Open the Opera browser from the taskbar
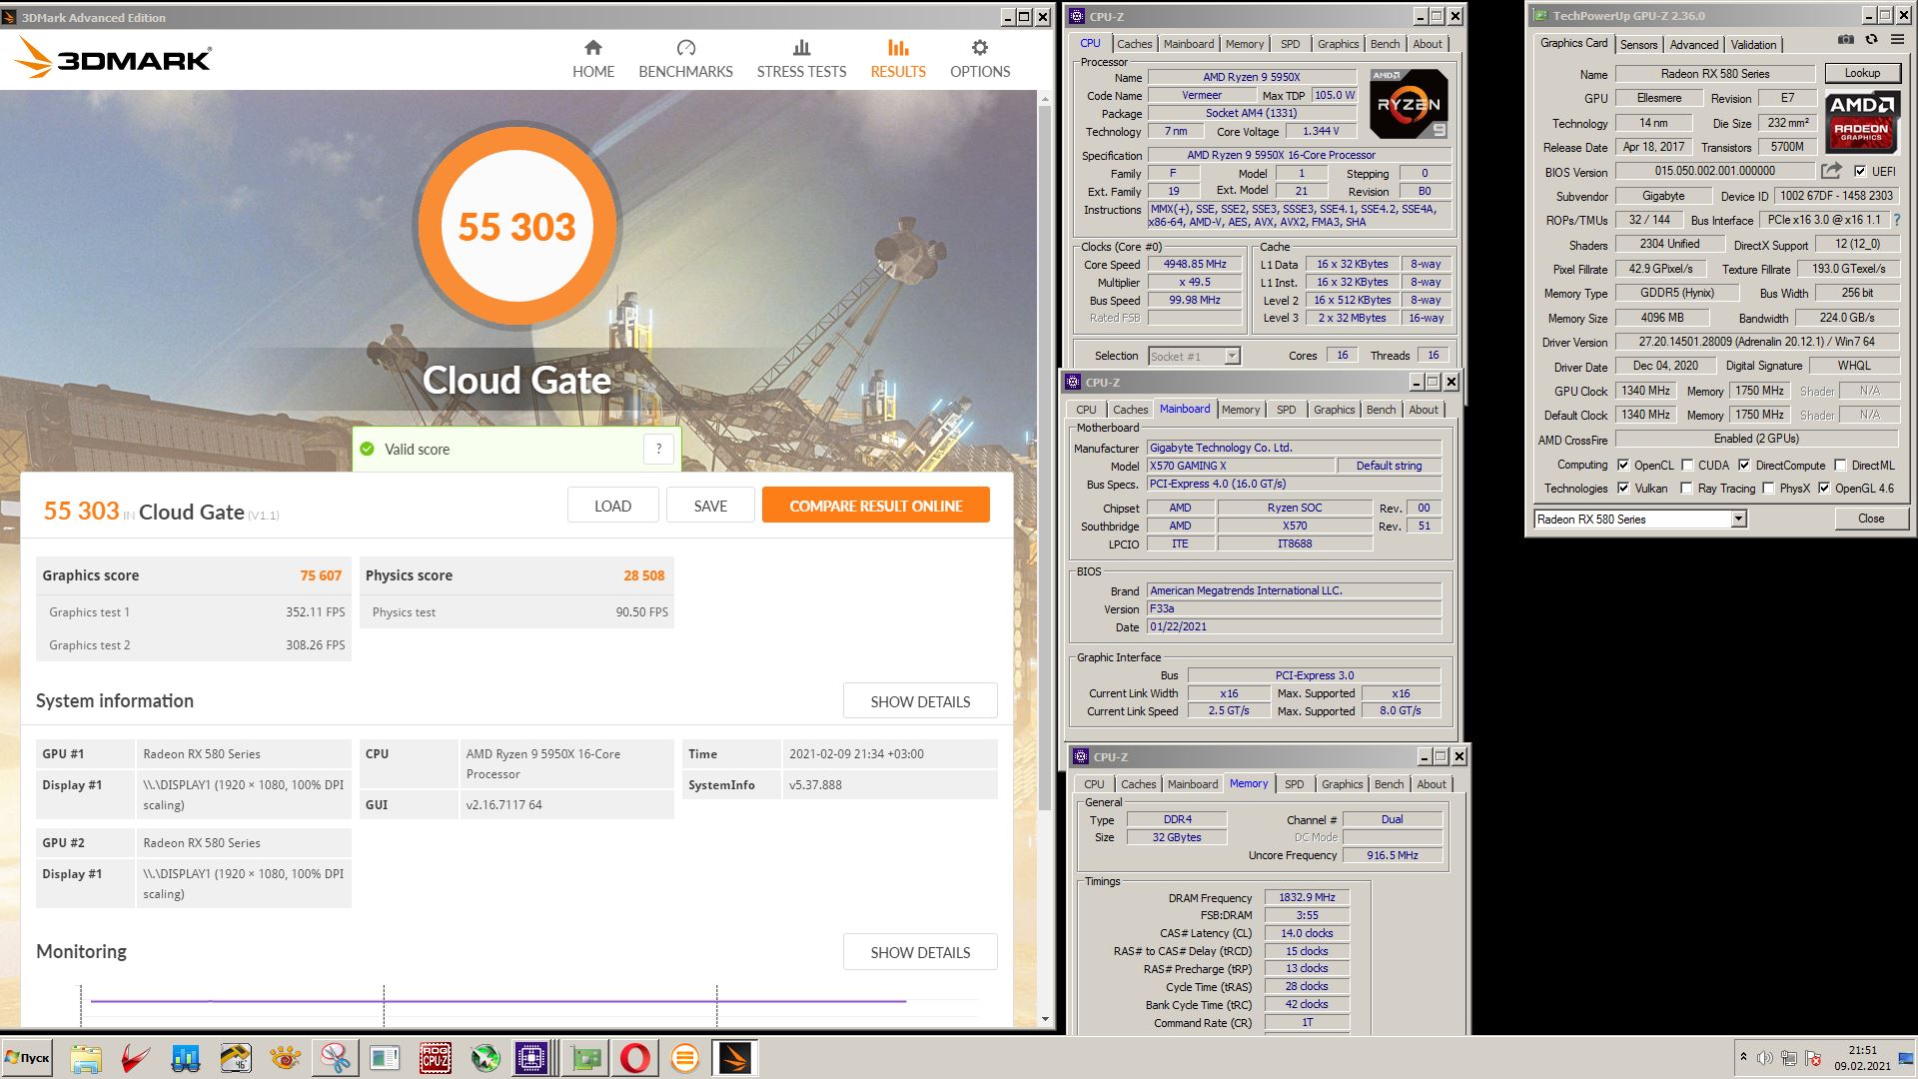1918x1079 pixels. click(x=635, y=1058)
